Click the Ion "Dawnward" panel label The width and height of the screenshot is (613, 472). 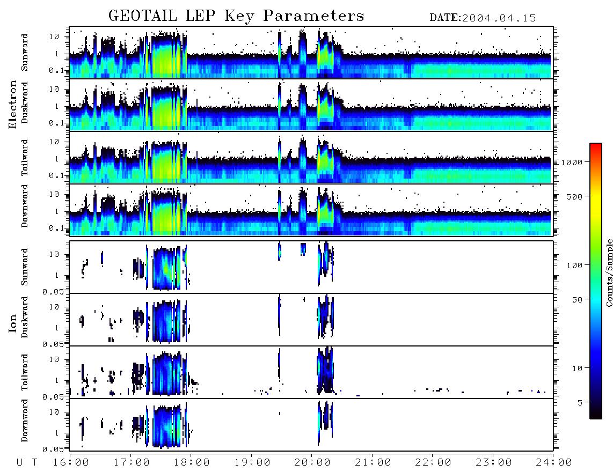click(25, 421)
